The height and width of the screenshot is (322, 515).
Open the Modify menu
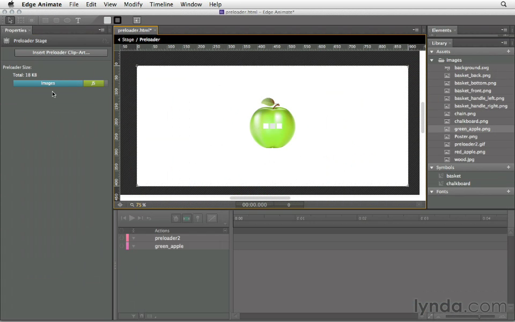click(x=133, y=4)
